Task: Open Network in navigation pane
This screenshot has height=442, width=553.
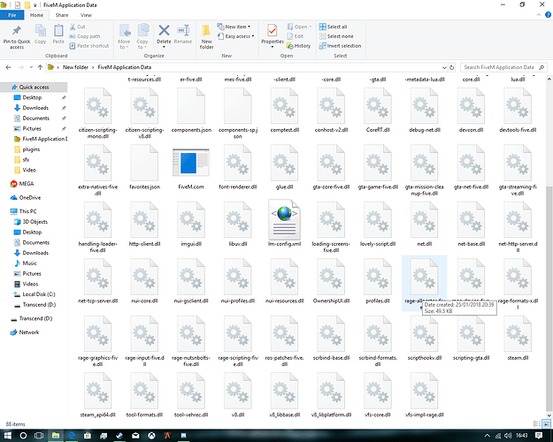Action: click(29, 332)
